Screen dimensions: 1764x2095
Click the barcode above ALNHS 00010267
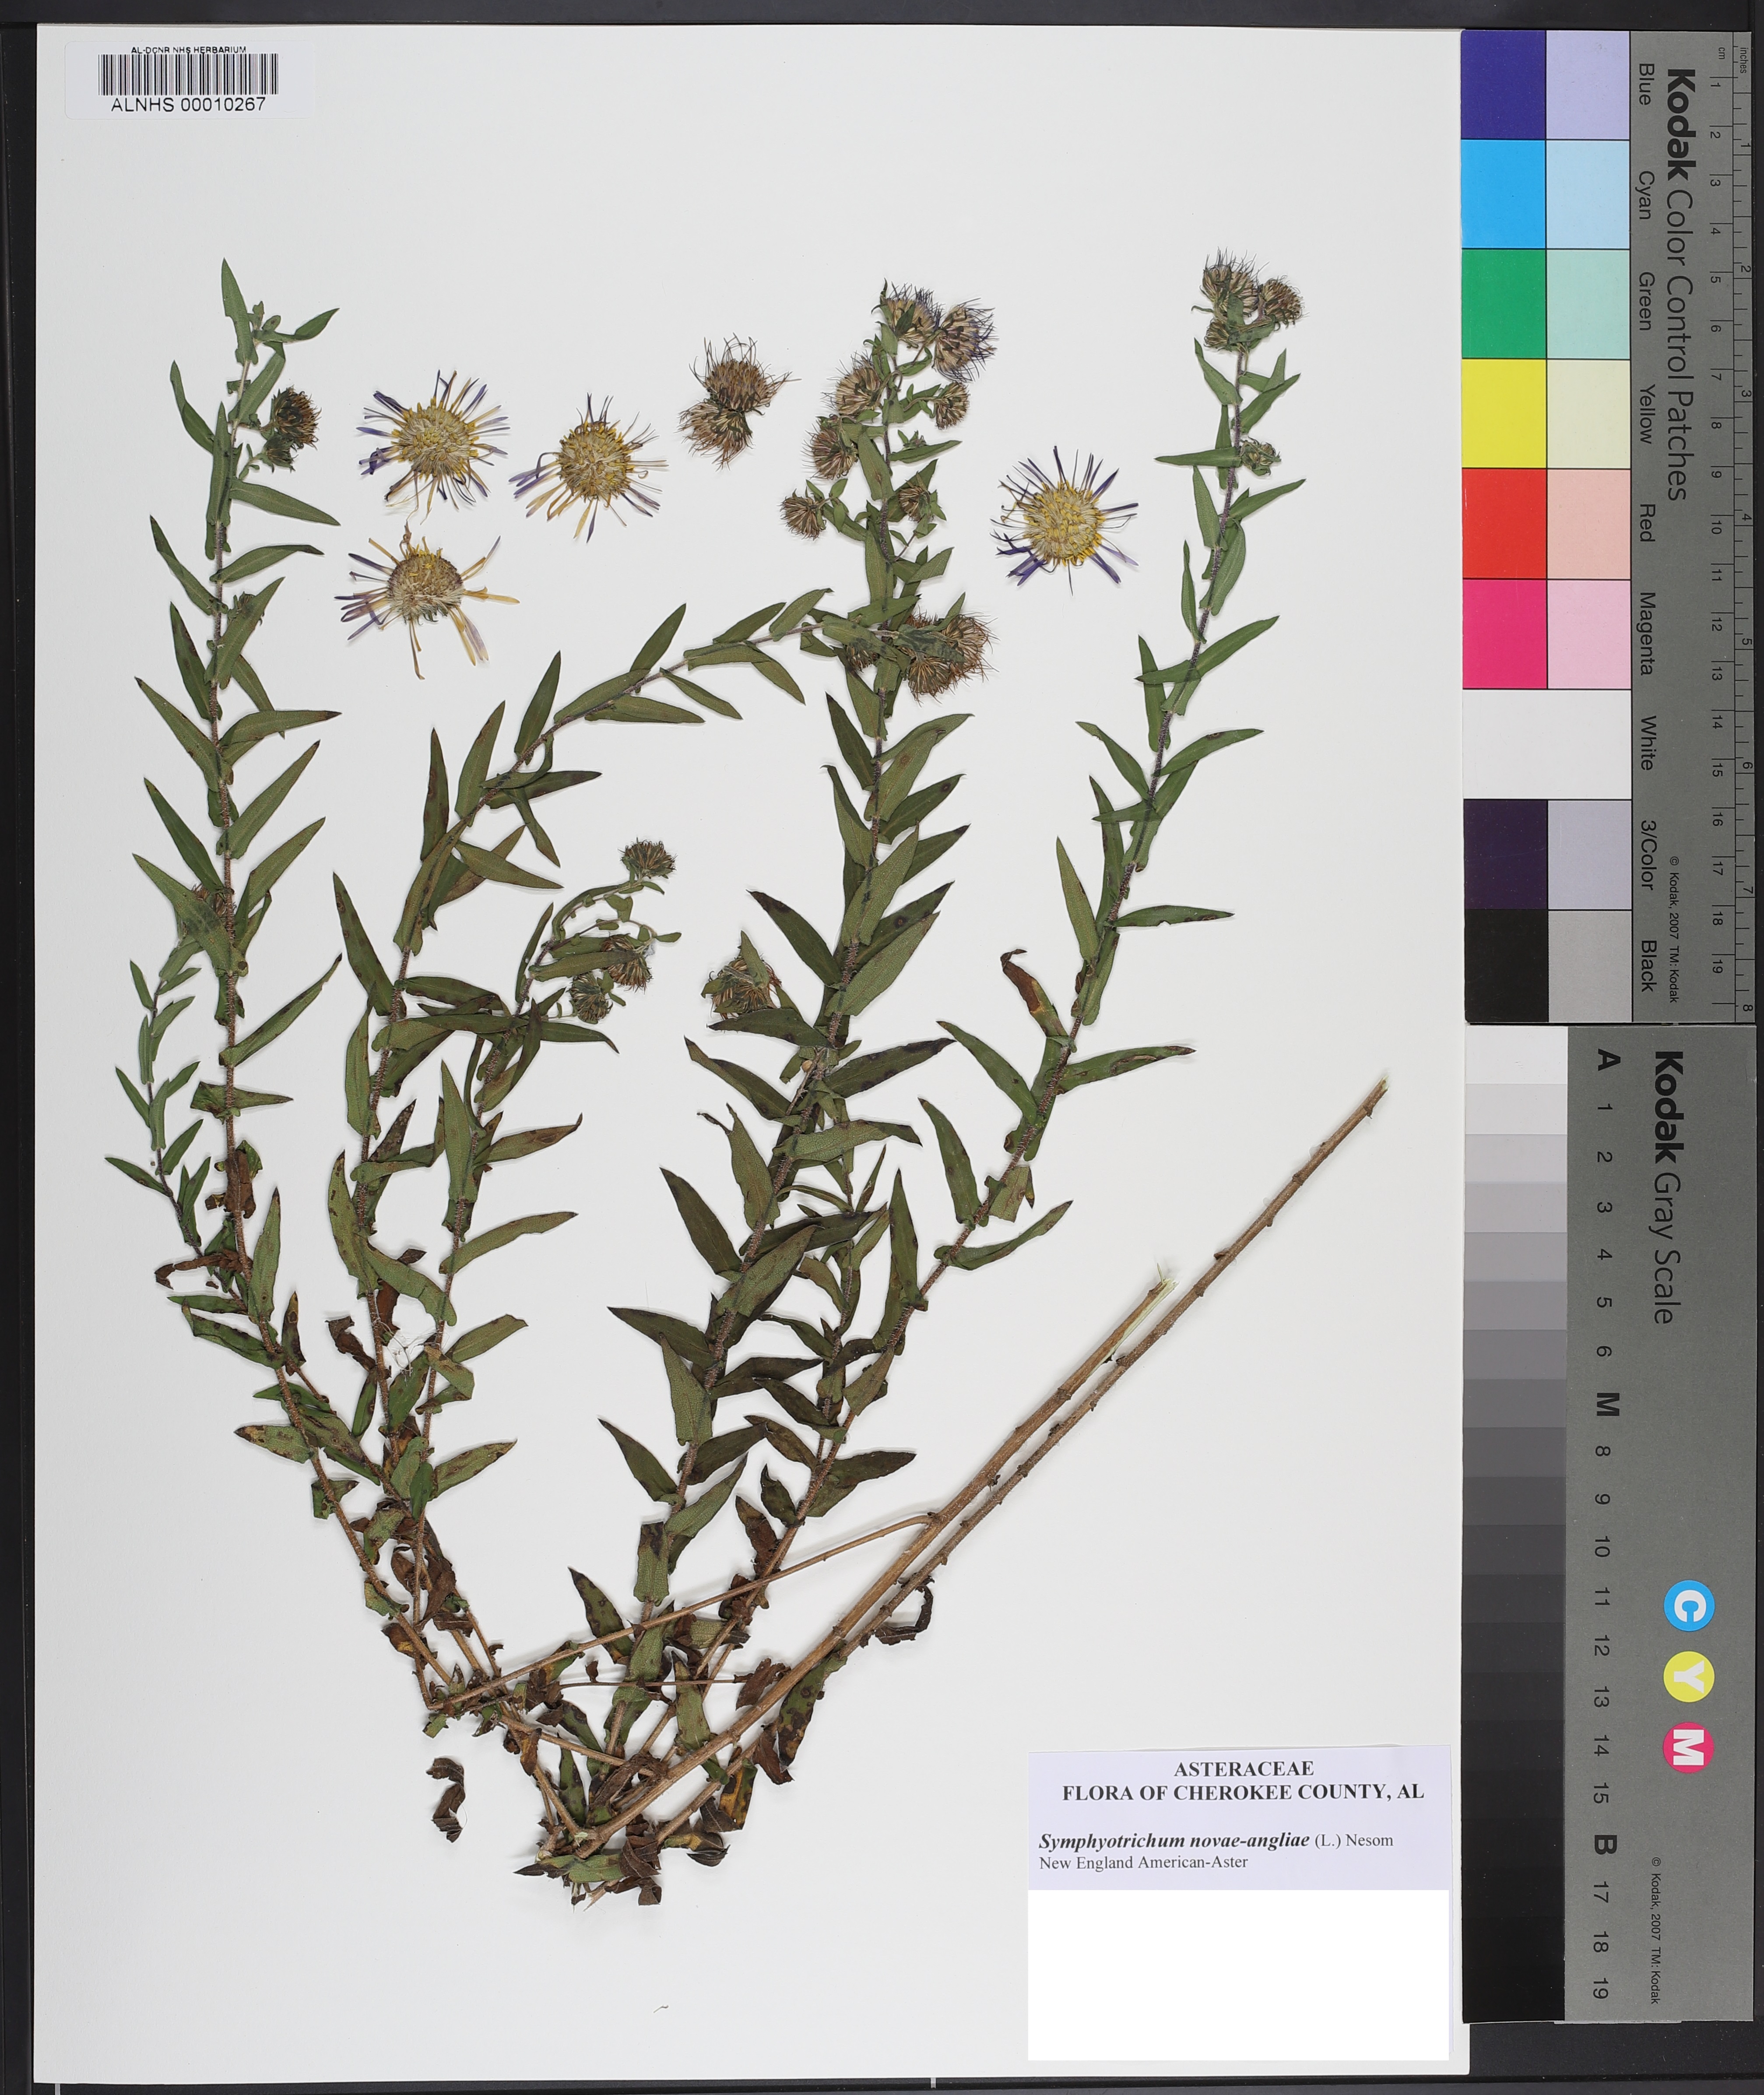click(x=189, y=74)
